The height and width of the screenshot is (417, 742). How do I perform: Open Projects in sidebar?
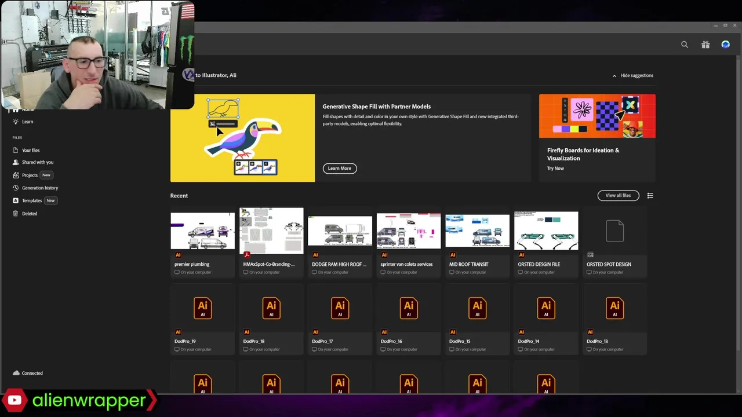[30, 175]
